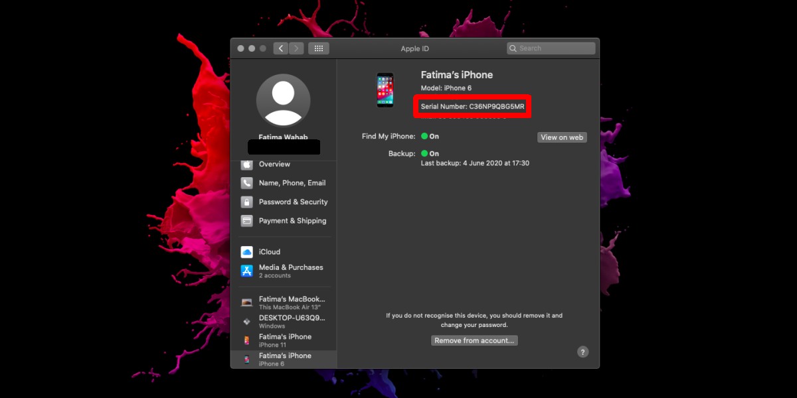Viewport: 797px width, 398px height.
Task: Click Remove from account button
Action: [x=474, y=340]
